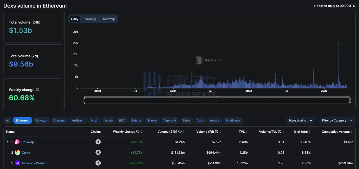Screen dimensions: 359x169
Task: Click Curve 7d volume $994.44m
Action: tap(213, 153)
